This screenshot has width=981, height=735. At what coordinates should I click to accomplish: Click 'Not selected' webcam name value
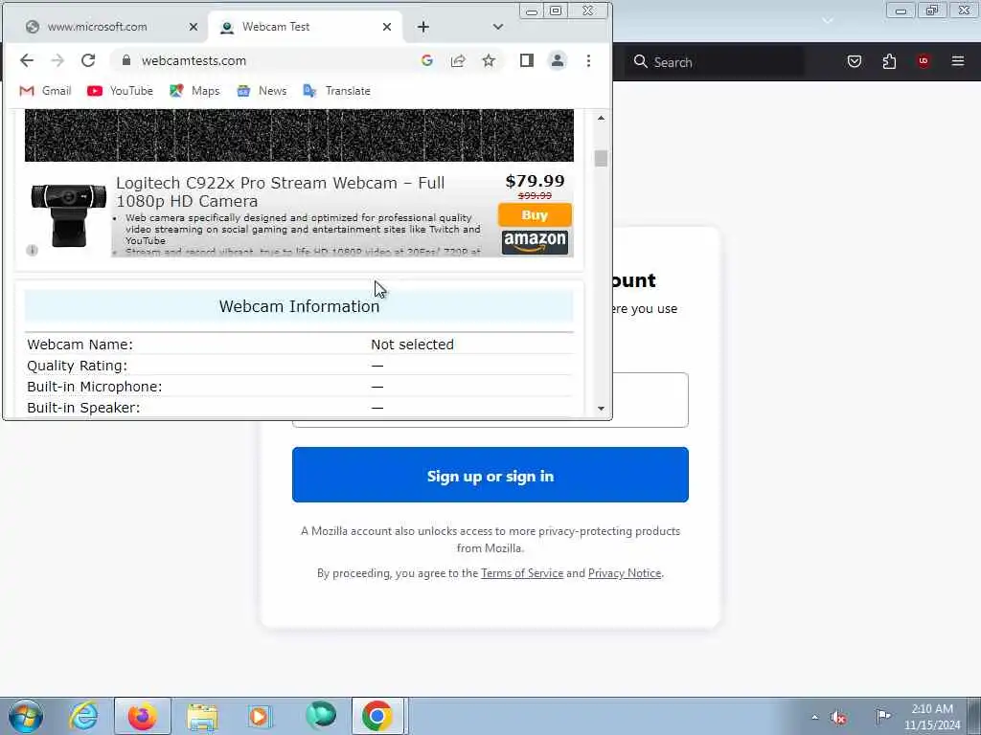coord(412,345)
